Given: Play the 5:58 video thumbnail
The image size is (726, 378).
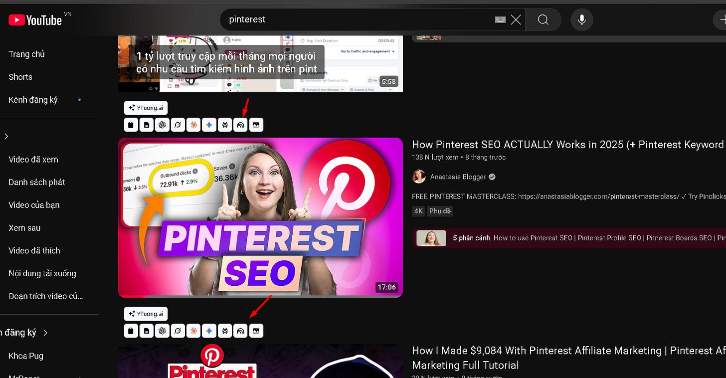Looking at the screenshot, I should click(260, 63).
